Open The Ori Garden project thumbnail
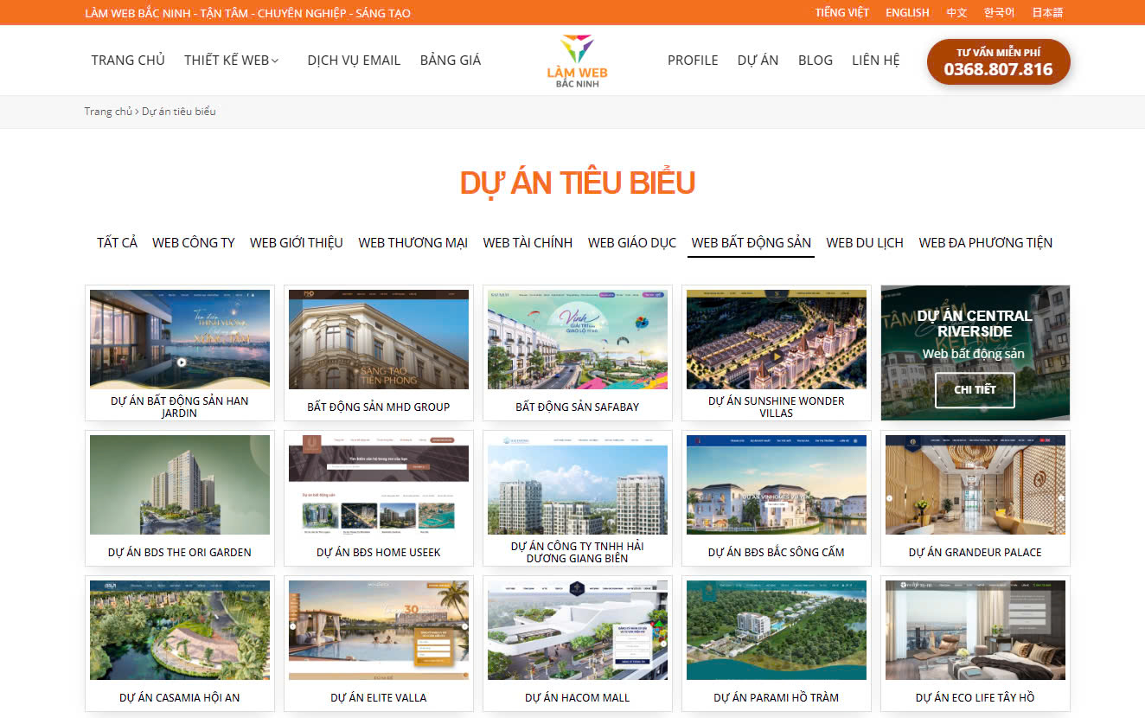Viewport: 1145px width, 718px height. pos(180,484)
